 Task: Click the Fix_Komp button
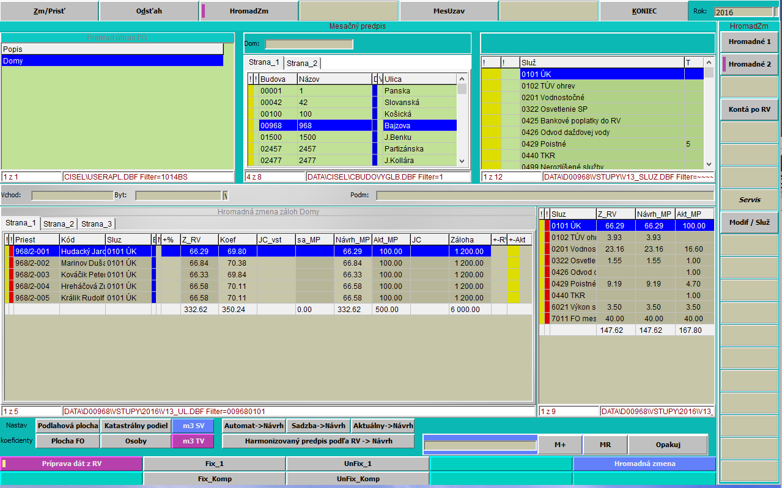pyautogui.click(x=215, y=479)
